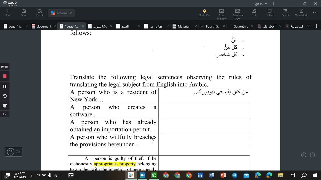The image size is (321, 180).
Task: Launch Compare PDF tool
Action: pyautogui.click(x=237, y=14)
